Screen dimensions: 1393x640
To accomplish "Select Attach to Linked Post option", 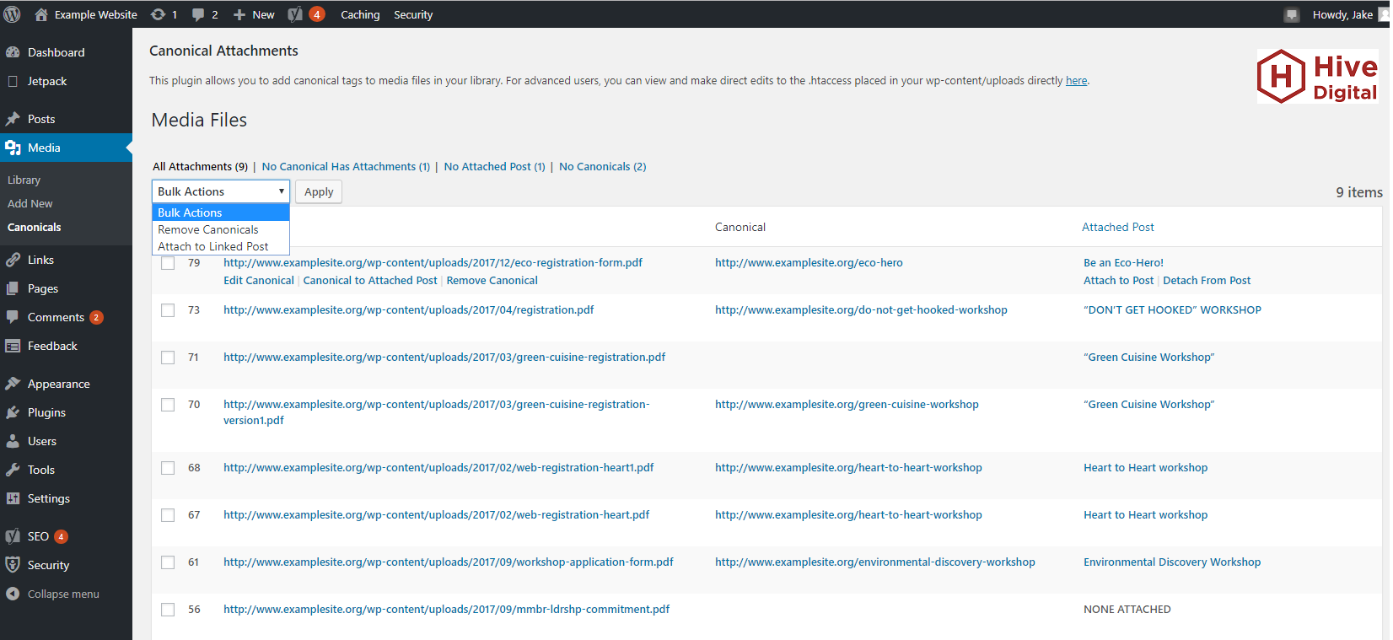I will pyautogui.click(x=221, y=246).
